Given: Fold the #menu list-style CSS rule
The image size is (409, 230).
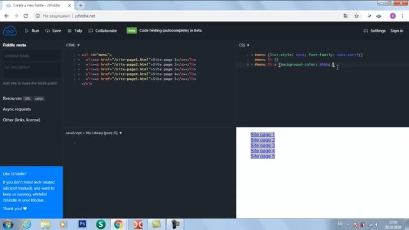Looking at the screenshot, I should click(252, 55).
